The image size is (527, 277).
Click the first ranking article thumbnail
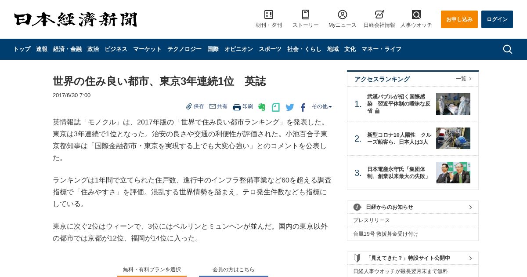click(x=453, y=104)
